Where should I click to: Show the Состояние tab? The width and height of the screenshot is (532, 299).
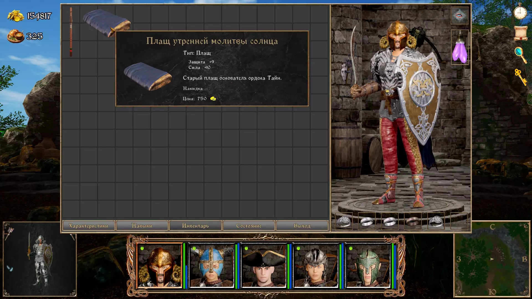(x=249, y=226)
